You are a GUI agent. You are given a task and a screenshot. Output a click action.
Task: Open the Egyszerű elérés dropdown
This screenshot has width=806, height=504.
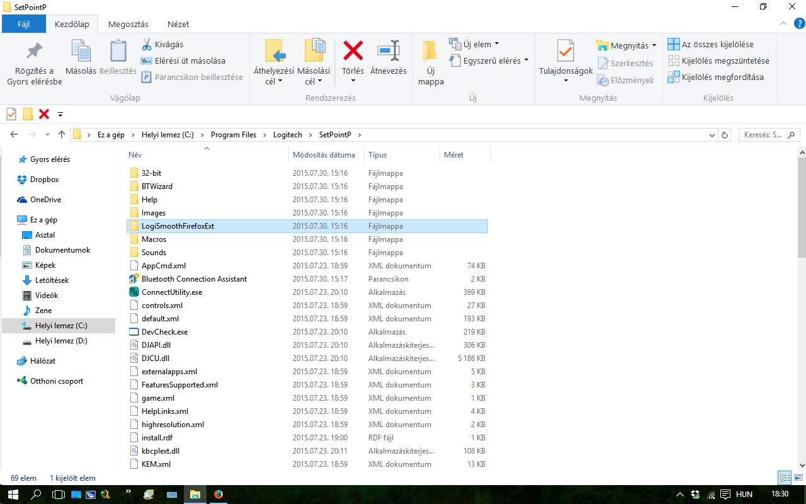489,60
